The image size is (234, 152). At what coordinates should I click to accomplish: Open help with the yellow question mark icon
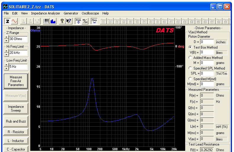click(x=62, y=21)
